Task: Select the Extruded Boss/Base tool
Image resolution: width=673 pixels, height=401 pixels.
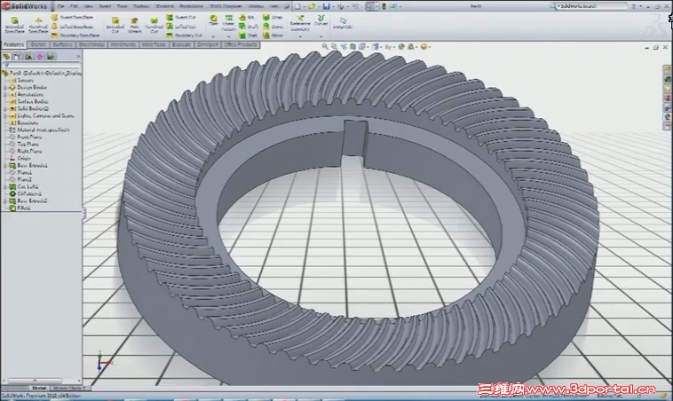Action: click(14, 26)
